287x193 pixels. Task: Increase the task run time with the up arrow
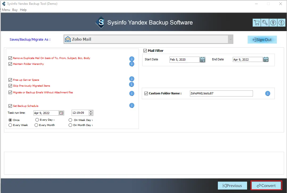tap(91, 112)
